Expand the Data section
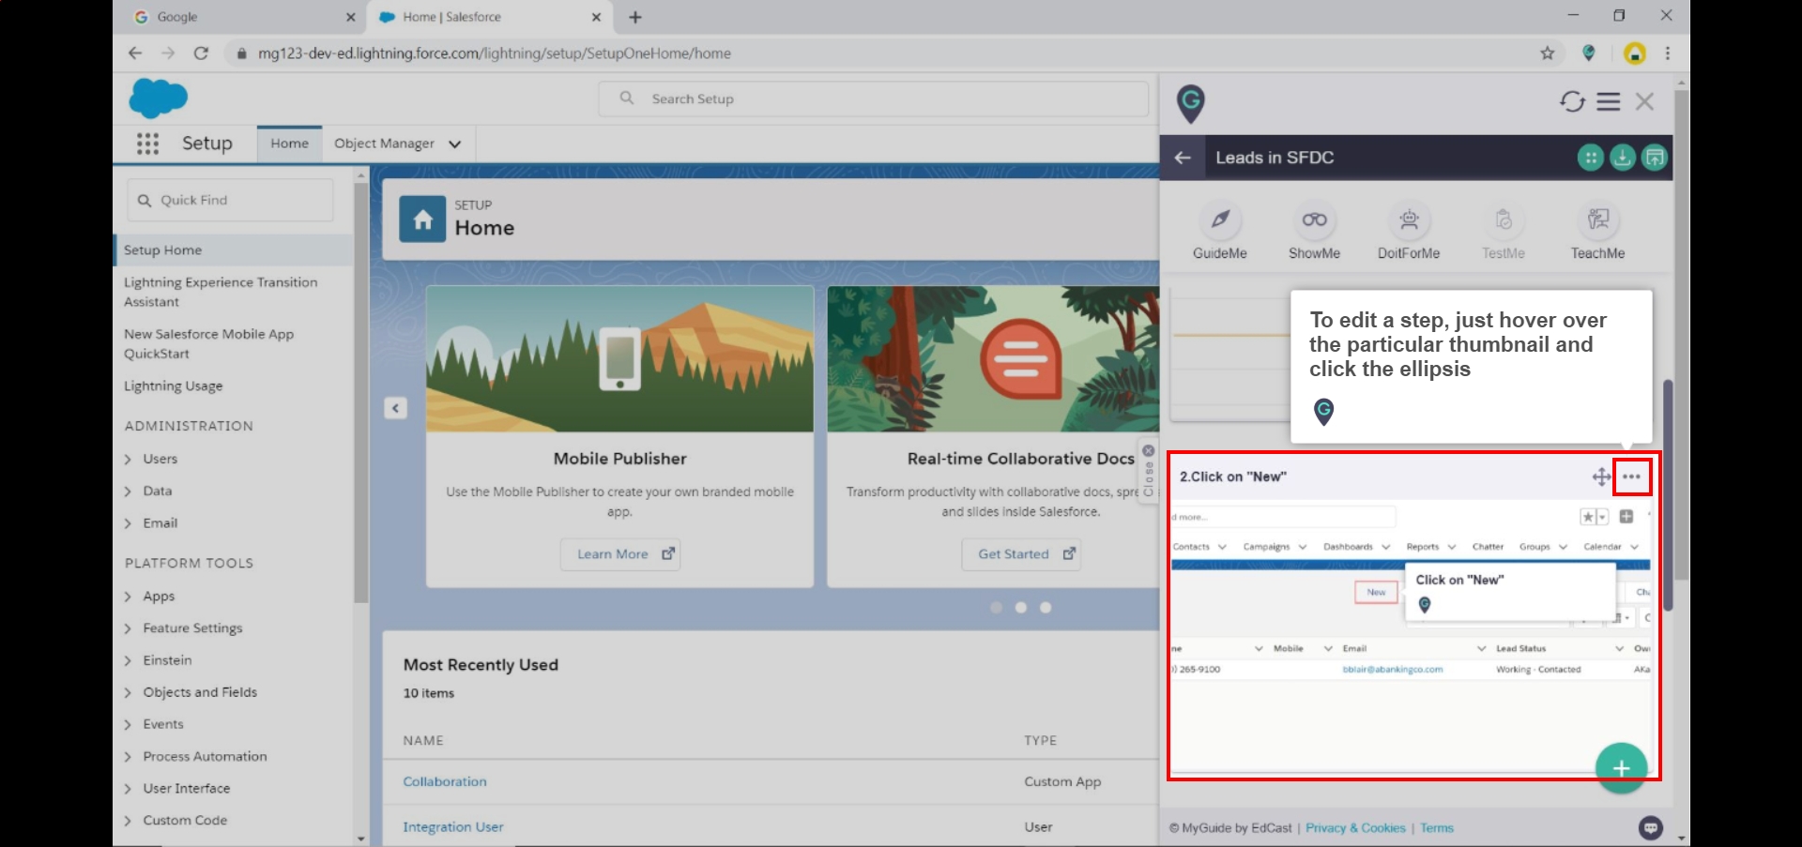 128,492
